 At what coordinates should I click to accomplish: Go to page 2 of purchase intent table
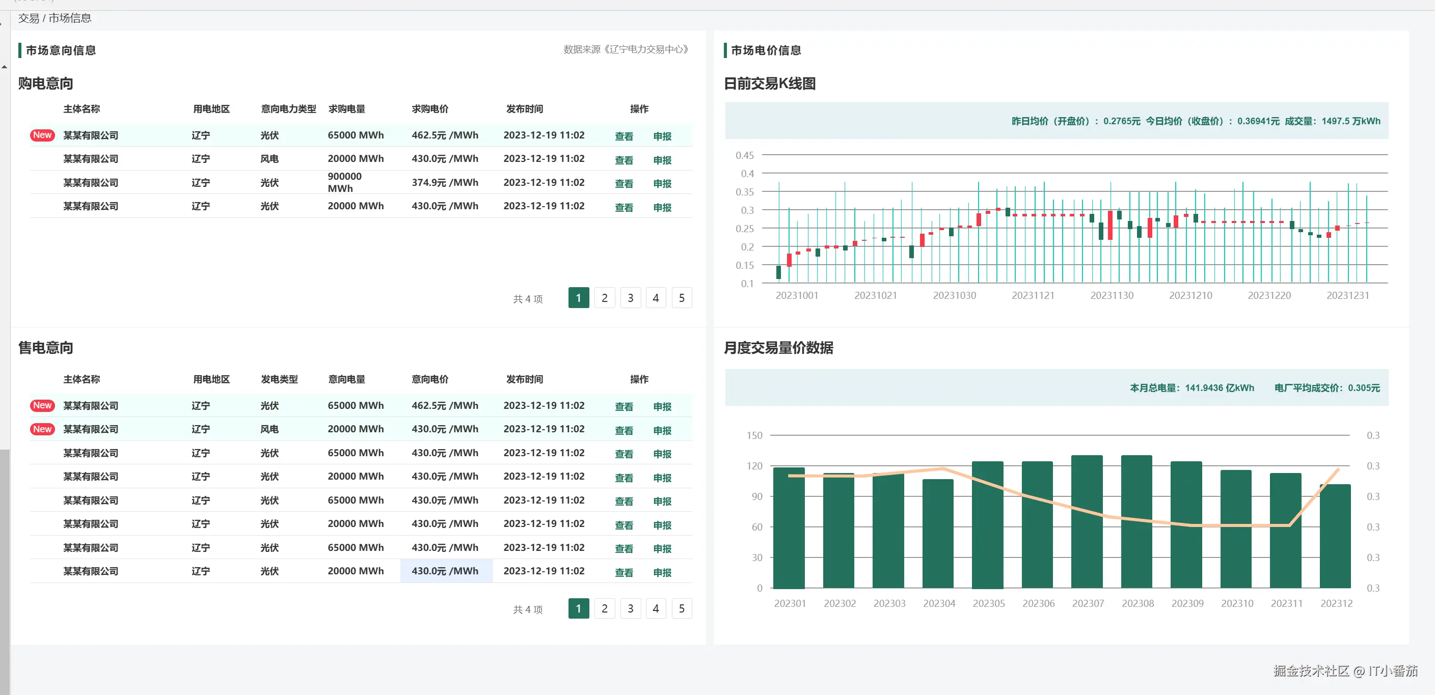point(605,298)
